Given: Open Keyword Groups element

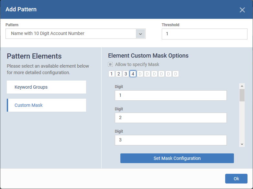Looking at the screenshot, I should tap(47, 87).
